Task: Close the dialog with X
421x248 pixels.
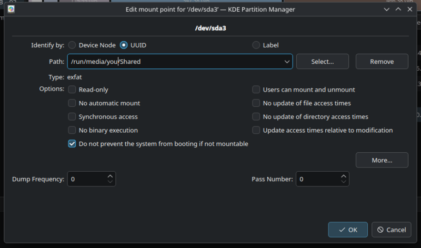Action: point(410,9)
